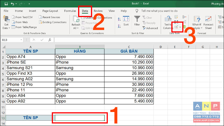The image size is (224, 126).
Task: Click the HÃNG header cell
Action: pyautogui.click(x=80, y=51)
